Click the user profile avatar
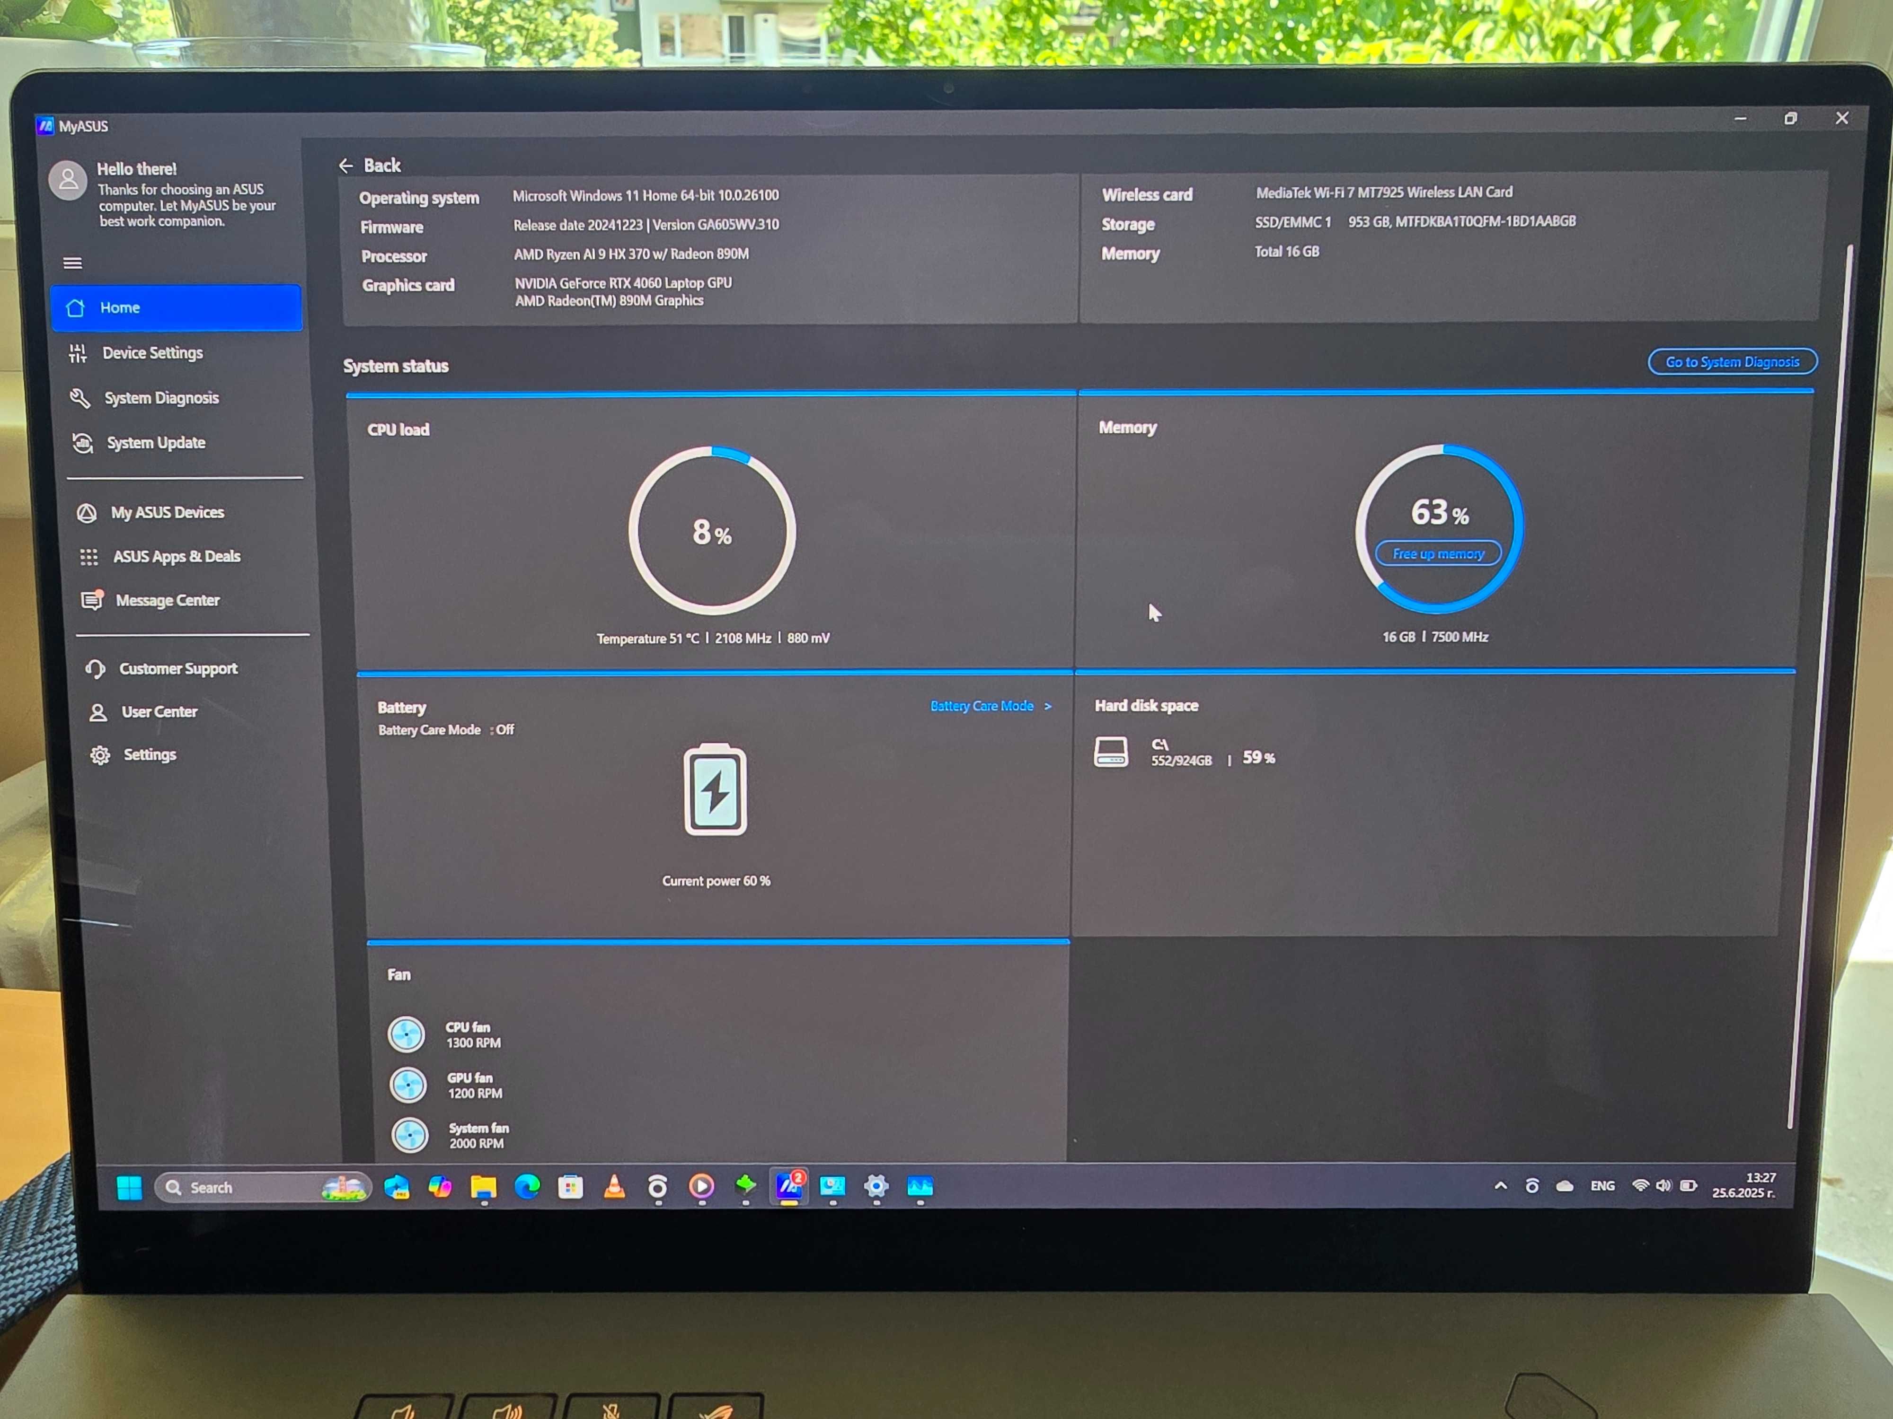 tap(69, 181)
